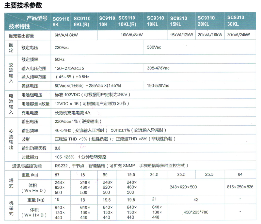Select the SC9310 20KL column header
This screenshot has height=224, width=261.
[206, 21]
